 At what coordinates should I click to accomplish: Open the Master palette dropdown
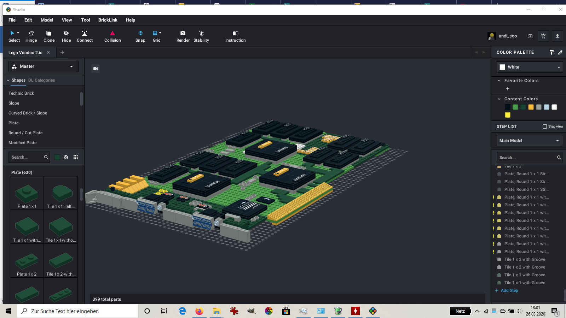coord(44,66)
